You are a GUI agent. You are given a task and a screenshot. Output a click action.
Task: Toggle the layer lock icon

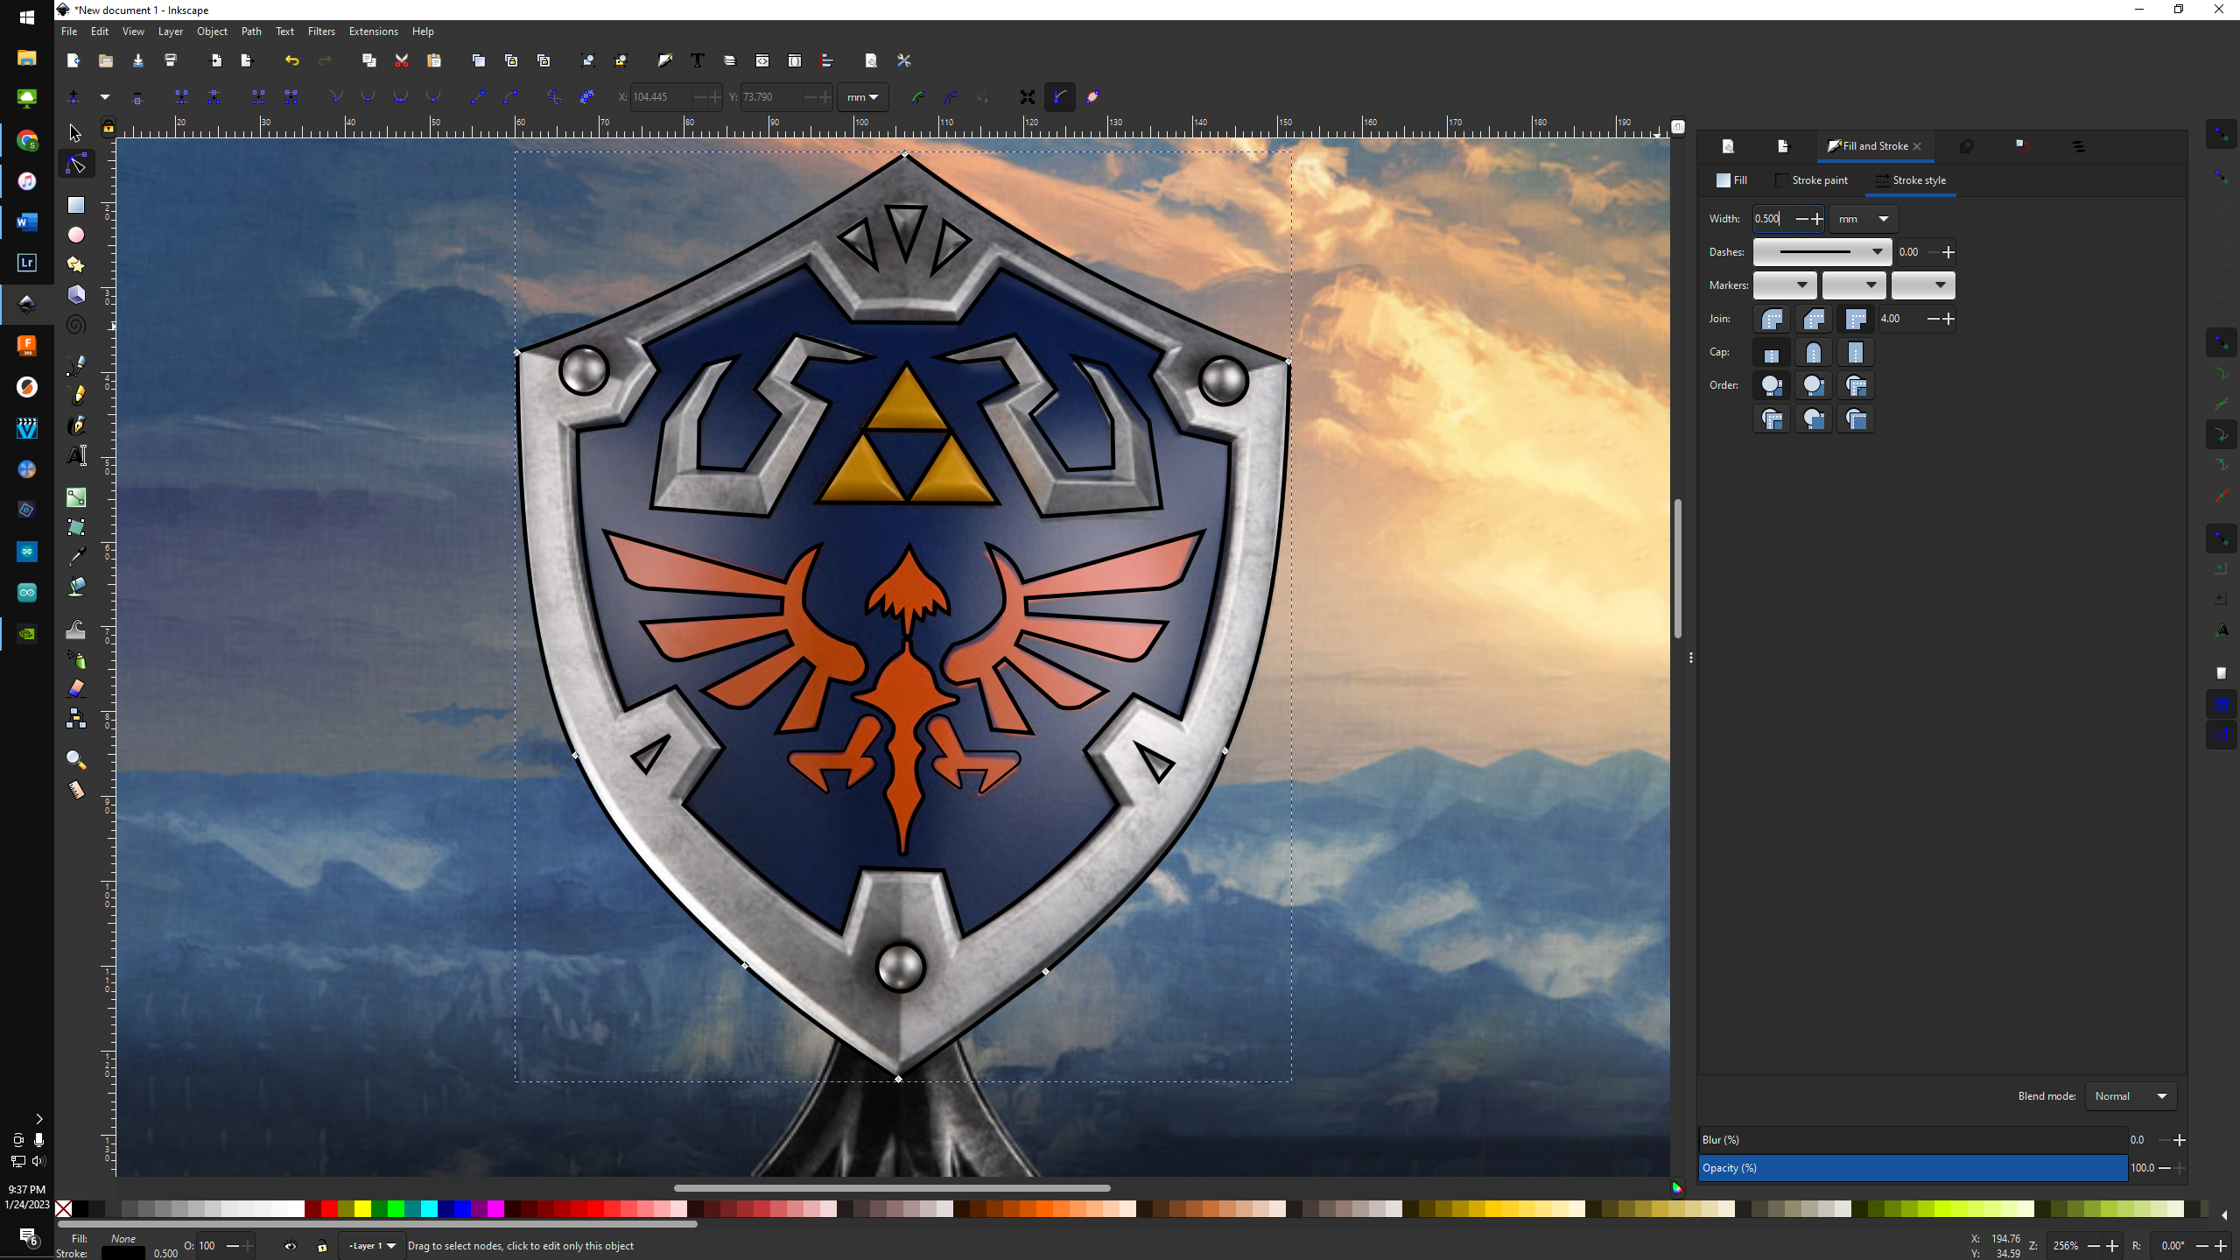[x=322, y=1246]
